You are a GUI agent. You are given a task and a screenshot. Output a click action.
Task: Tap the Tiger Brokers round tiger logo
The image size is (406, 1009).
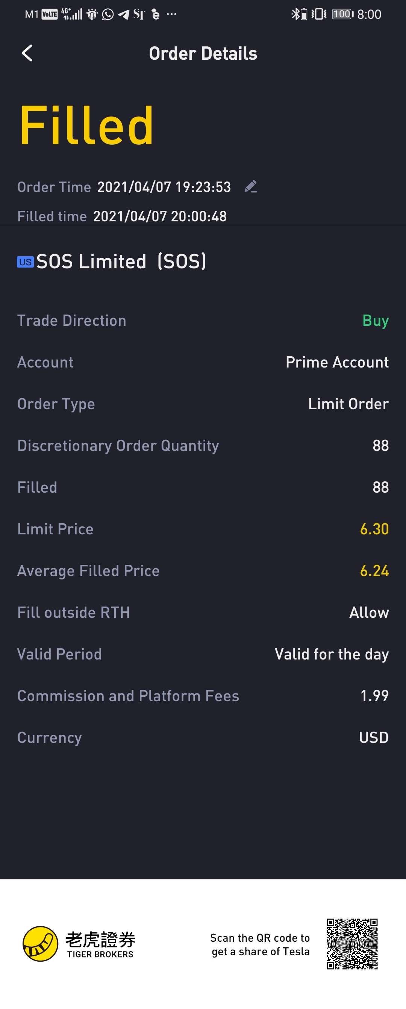click(40, 943)
